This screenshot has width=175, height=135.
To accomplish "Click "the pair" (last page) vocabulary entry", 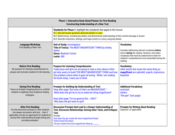I will (130, 95).
